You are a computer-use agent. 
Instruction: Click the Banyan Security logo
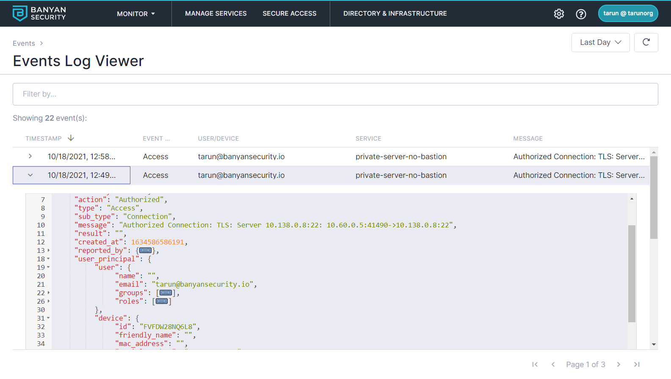pos(39,14)
